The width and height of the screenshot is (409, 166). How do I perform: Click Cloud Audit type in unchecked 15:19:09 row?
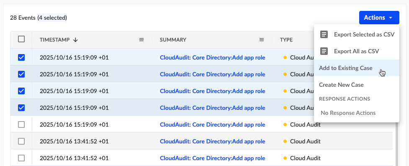[x=305, y=124]
